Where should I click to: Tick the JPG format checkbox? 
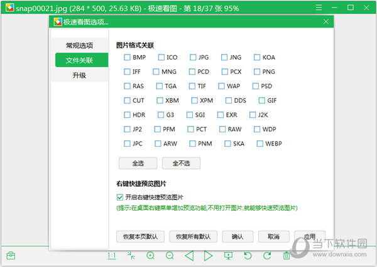pyautogui.click(x=193, y=57)
